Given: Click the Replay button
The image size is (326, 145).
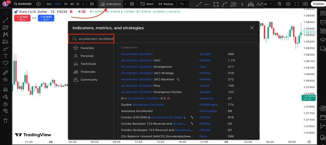Looking at the screenshot, I should pyautogui.click(x=166, y=4).
